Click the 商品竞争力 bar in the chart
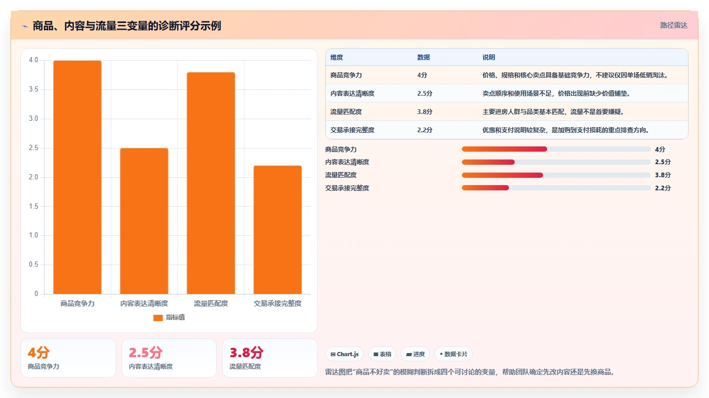Screen dimensions: 709x398 click(77, 177)
